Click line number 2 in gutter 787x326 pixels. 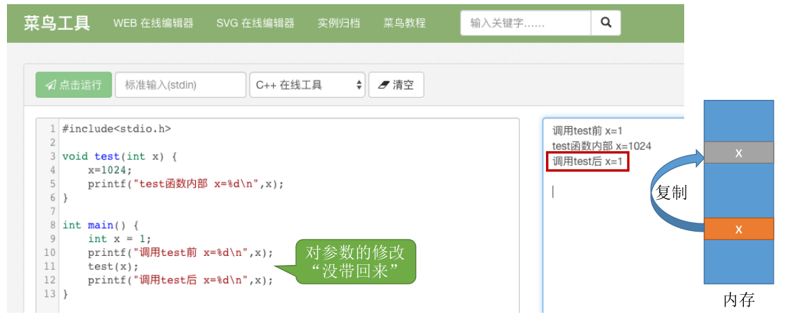tap(53, 143)
